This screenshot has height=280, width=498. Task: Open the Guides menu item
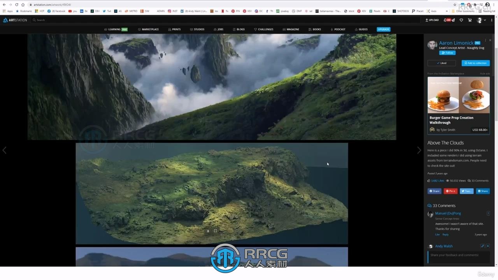[361, 29]
